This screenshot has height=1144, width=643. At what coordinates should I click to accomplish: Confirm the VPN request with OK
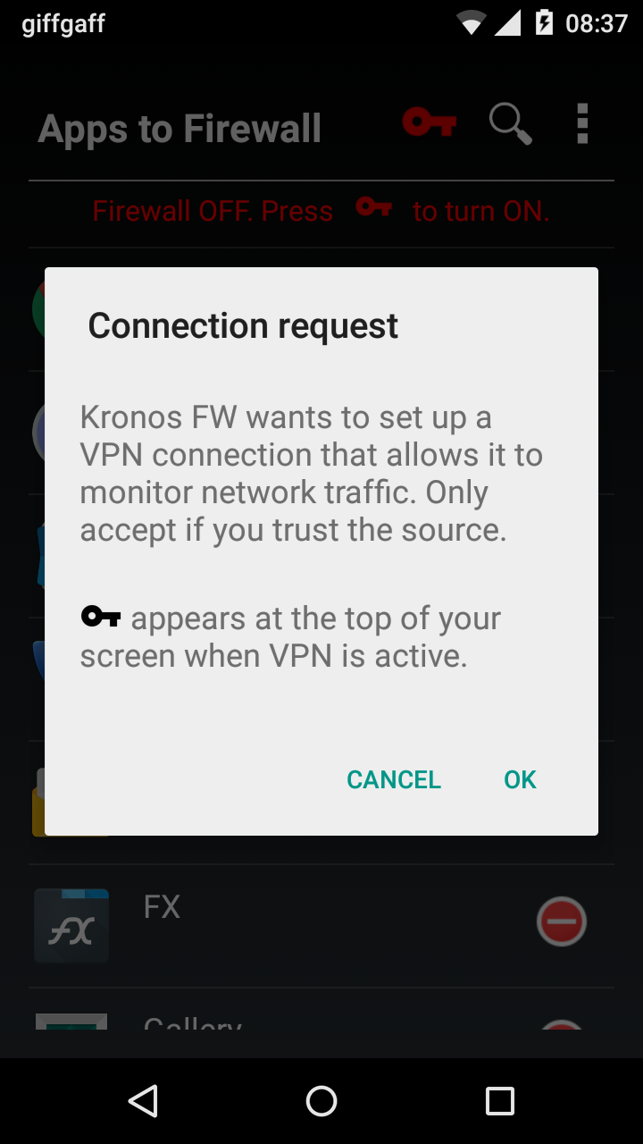tap(520, 779)
